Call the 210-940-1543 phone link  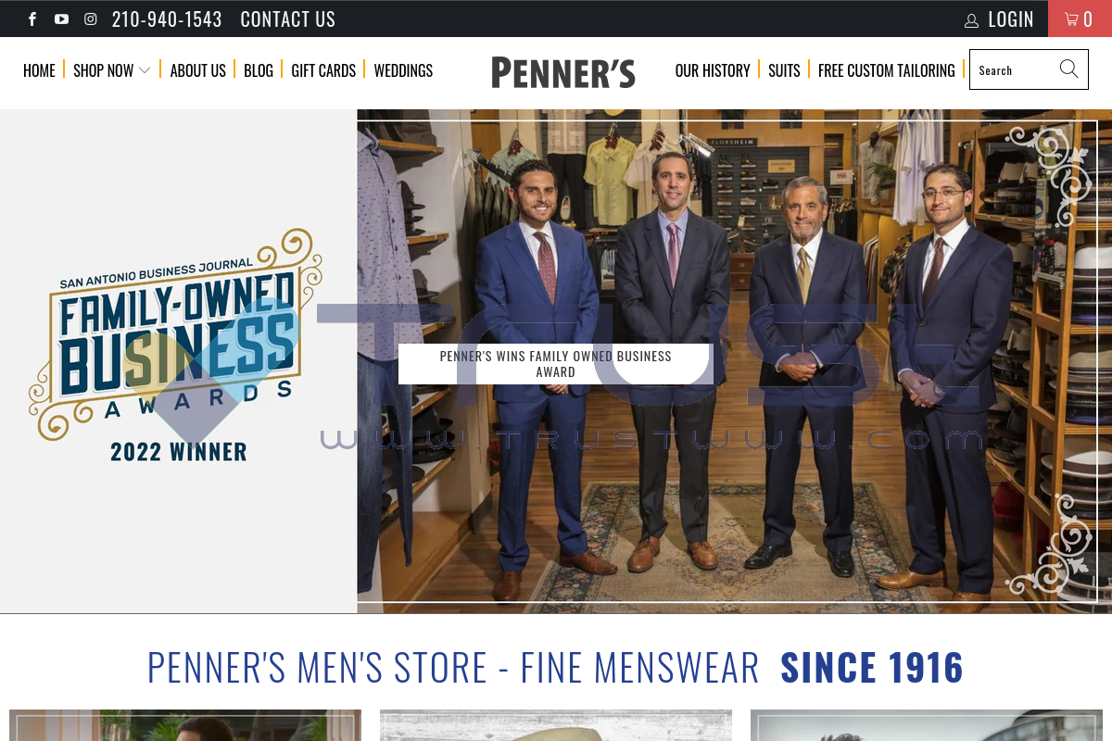pyautogui.click(x=167, y=19)
